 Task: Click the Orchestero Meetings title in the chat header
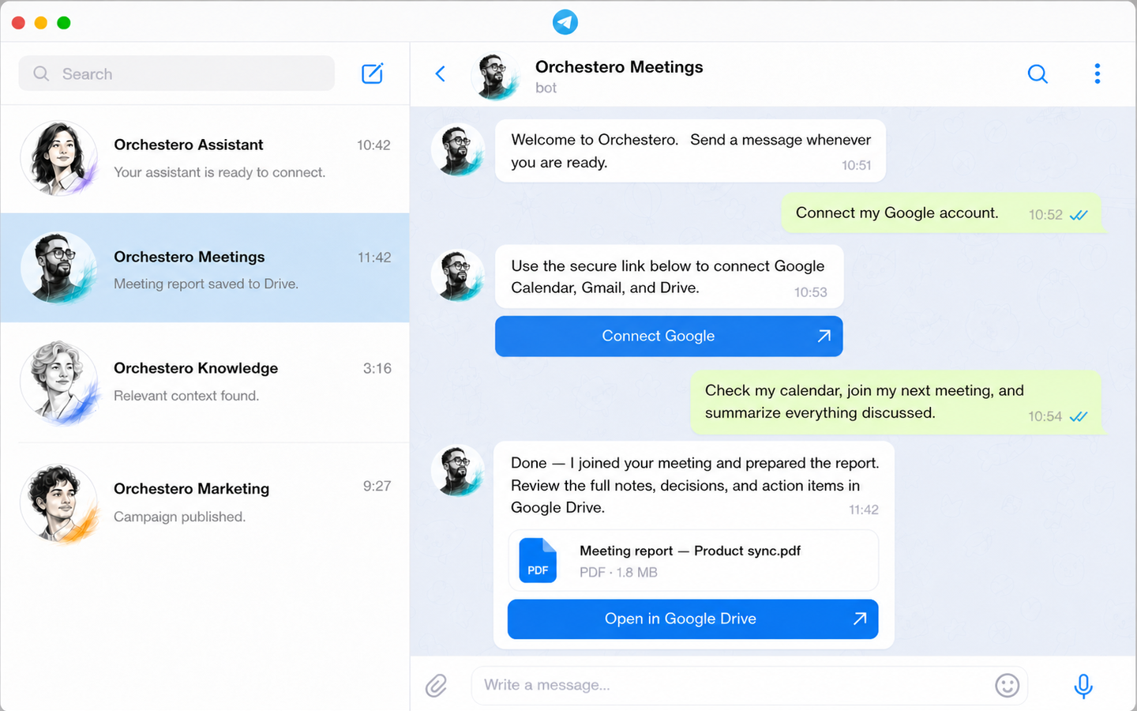[x=619, y=67]
